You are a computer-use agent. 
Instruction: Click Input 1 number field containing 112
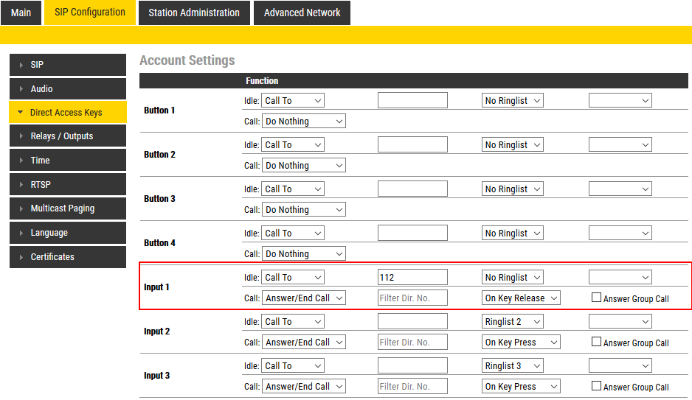point(412,278)
